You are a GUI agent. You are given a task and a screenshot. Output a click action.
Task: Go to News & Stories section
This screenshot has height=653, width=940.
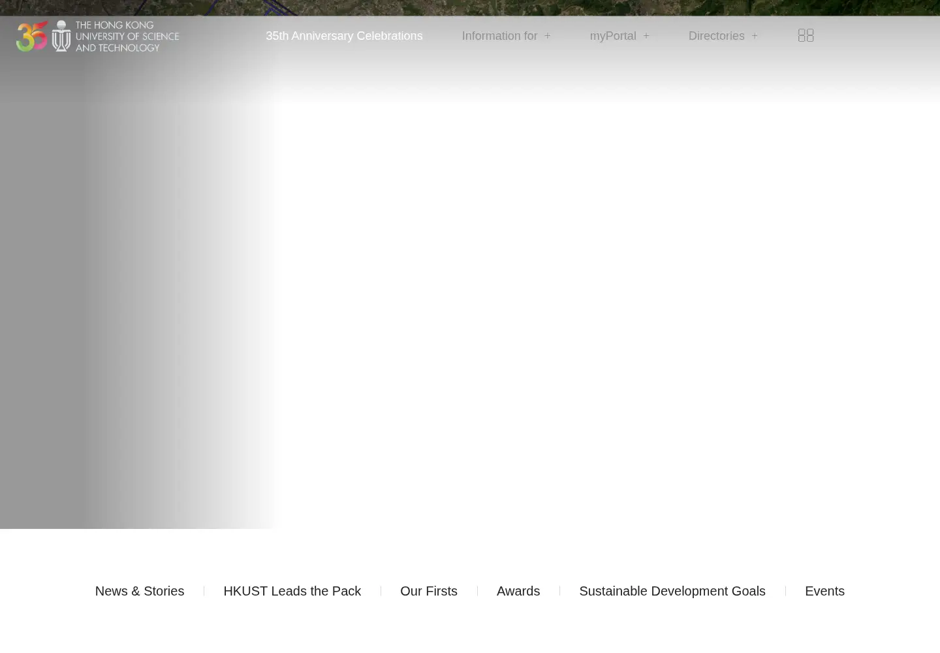(x=140, y=591)
